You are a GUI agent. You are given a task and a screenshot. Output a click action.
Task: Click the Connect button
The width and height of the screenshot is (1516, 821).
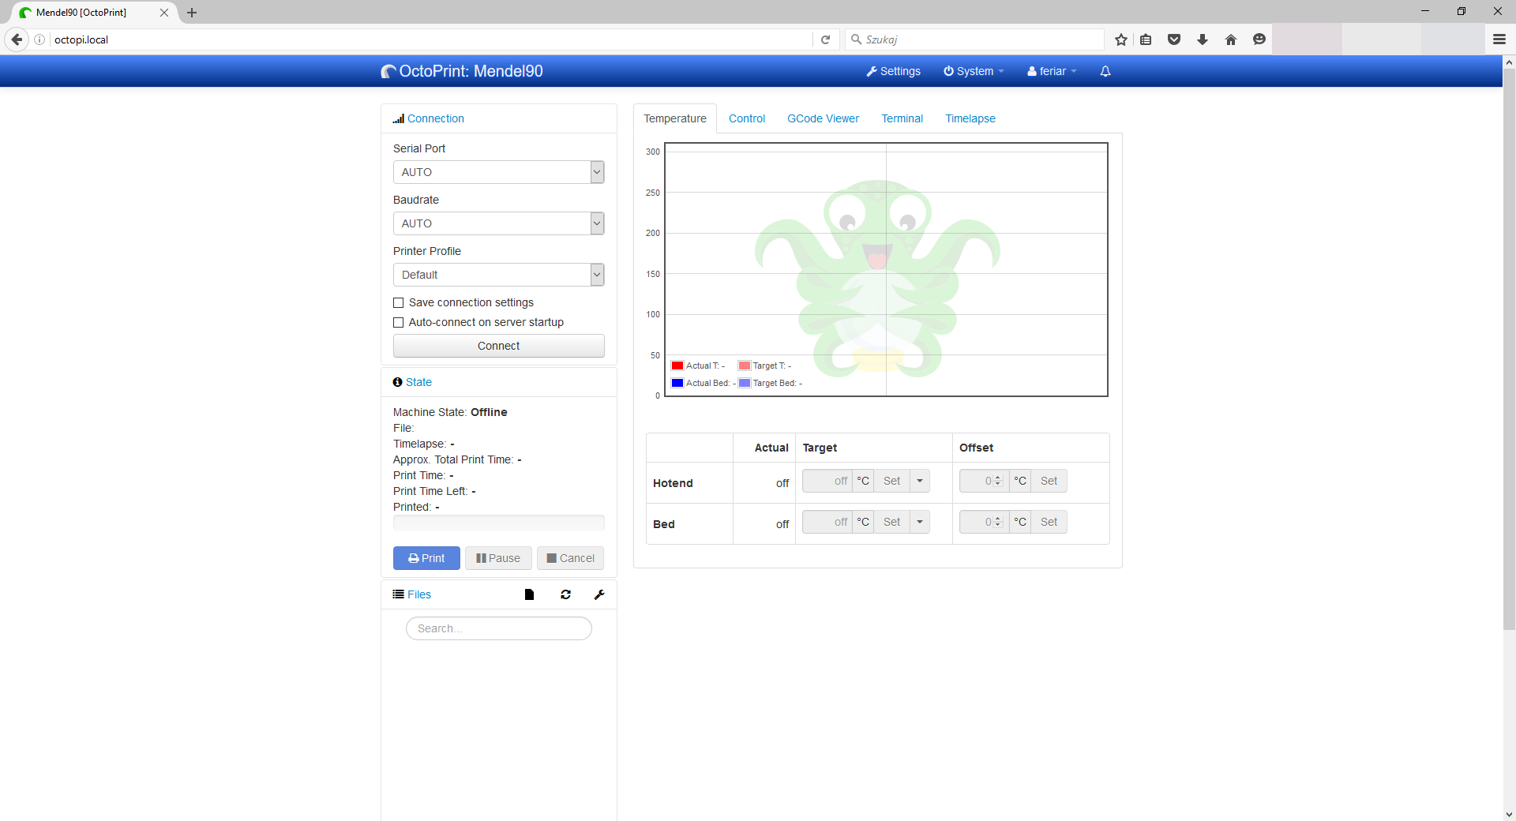tap(499, 346)
